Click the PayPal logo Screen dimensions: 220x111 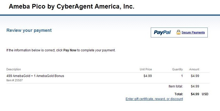pos(162,33)
